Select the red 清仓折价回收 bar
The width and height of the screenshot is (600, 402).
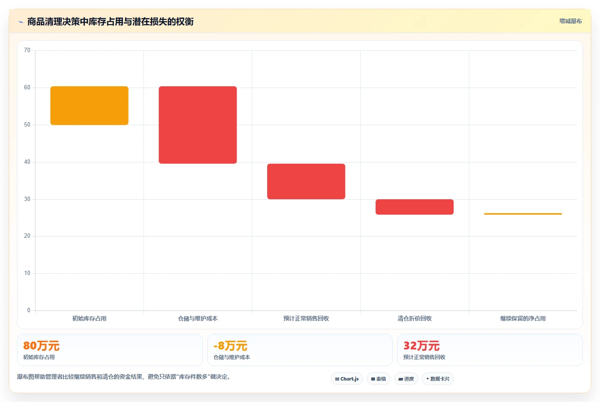click(x=415, y=207)
